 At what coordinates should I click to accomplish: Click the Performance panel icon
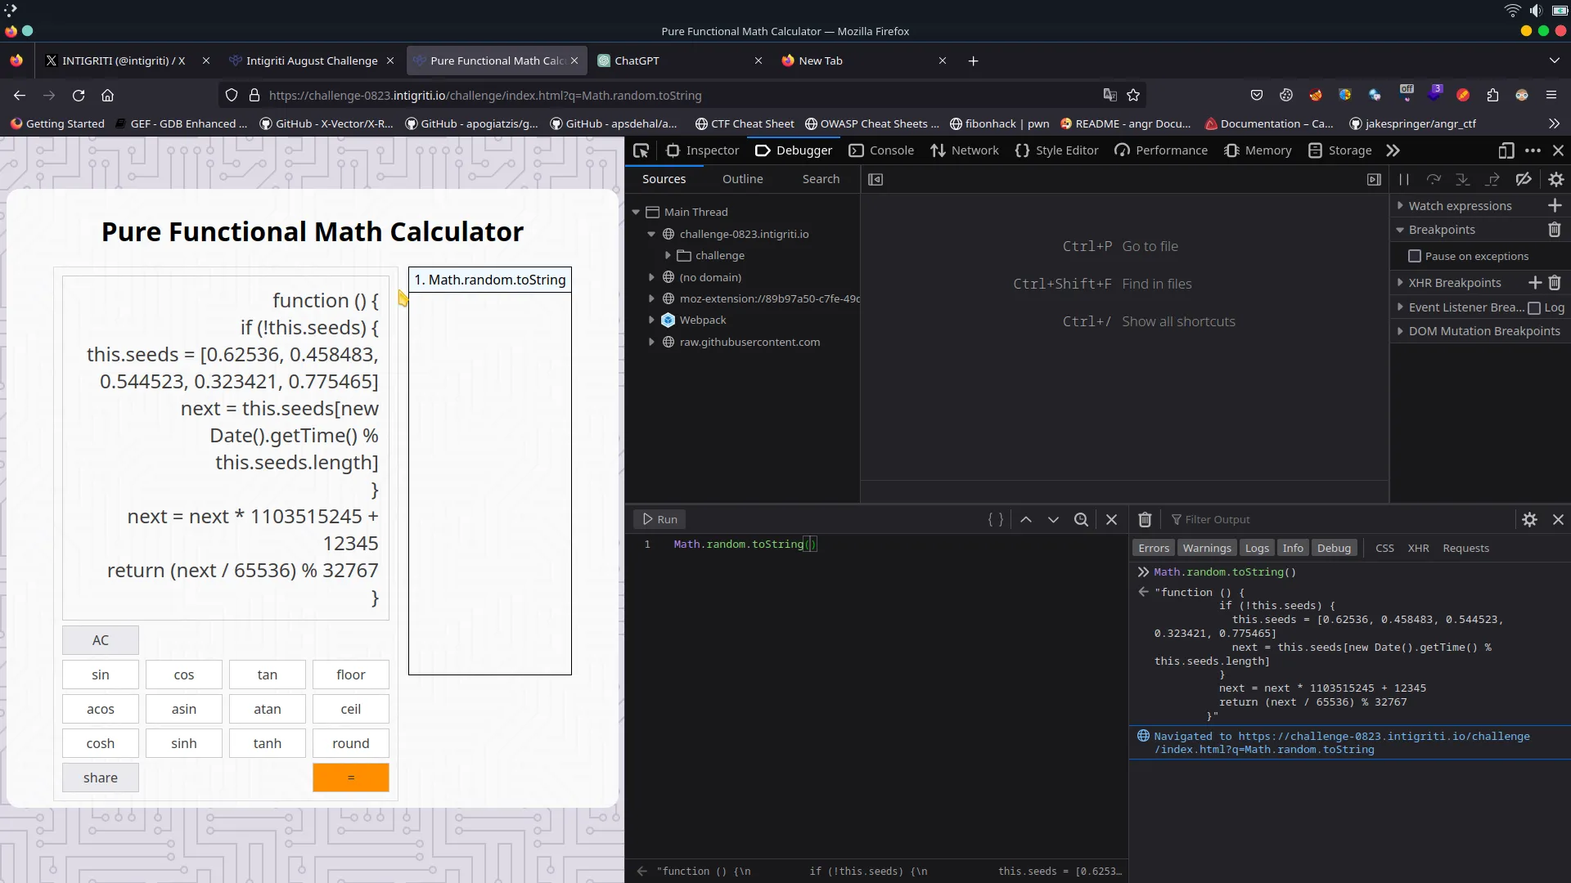[1121, 150]
